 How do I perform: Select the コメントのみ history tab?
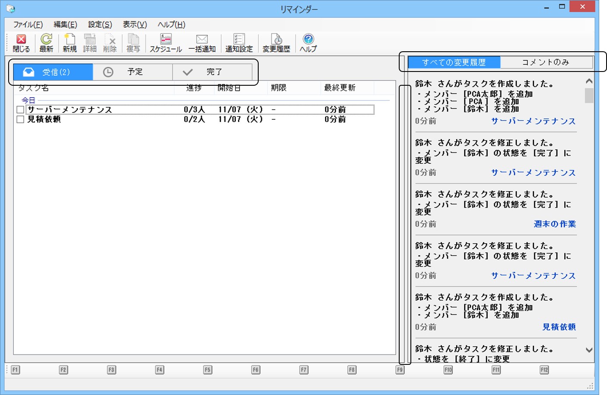coord(546,62)
